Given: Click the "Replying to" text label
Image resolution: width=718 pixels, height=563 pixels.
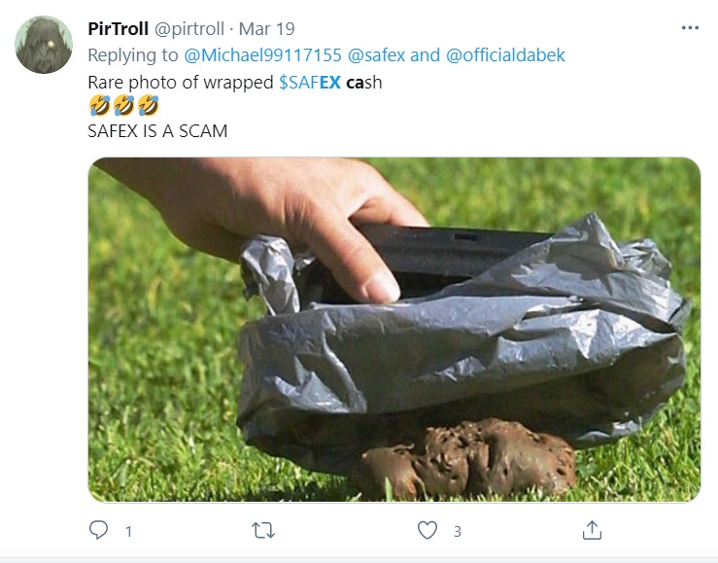Looking at the screenshot, I should [133, 55].
